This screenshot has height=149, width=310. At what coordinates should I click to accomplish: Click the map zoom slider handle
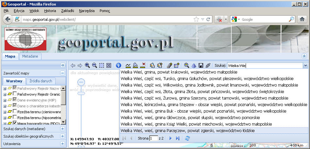pyautogui.click(x=81, y=93)
